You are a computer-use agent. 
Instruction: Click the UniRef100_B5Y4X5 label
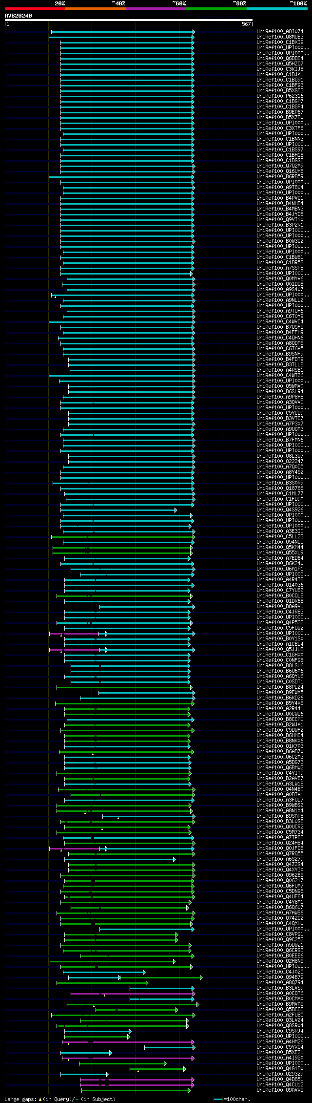coord(280,703)
